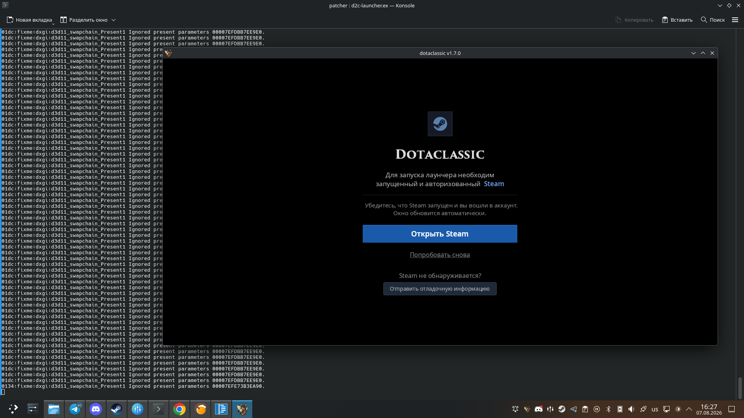Expand hidden system tray icons
Image resolution: width=744 pixels, height=418 pixels.
click(x=689, y=409)
